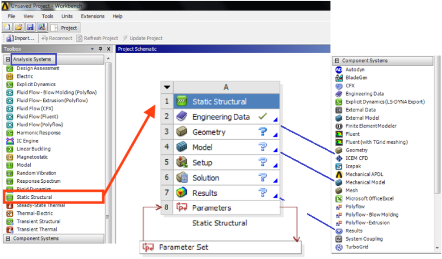This screenshot has width=442, height=259.
Task: Open the File menu
Action: coord(11,17)
